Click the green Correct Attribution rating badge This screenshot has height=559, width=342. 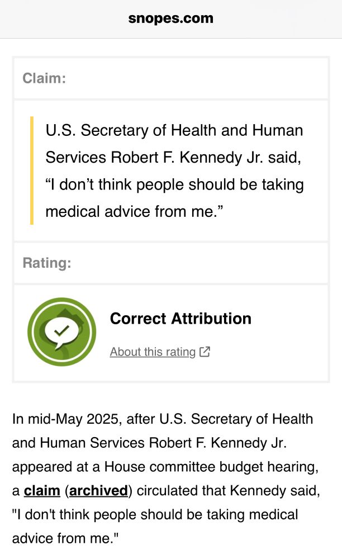tap(61, 332)
